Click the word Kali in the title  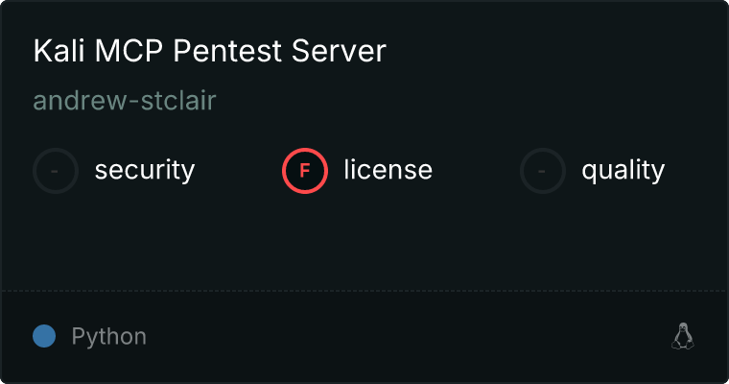(x=57, y=52)
